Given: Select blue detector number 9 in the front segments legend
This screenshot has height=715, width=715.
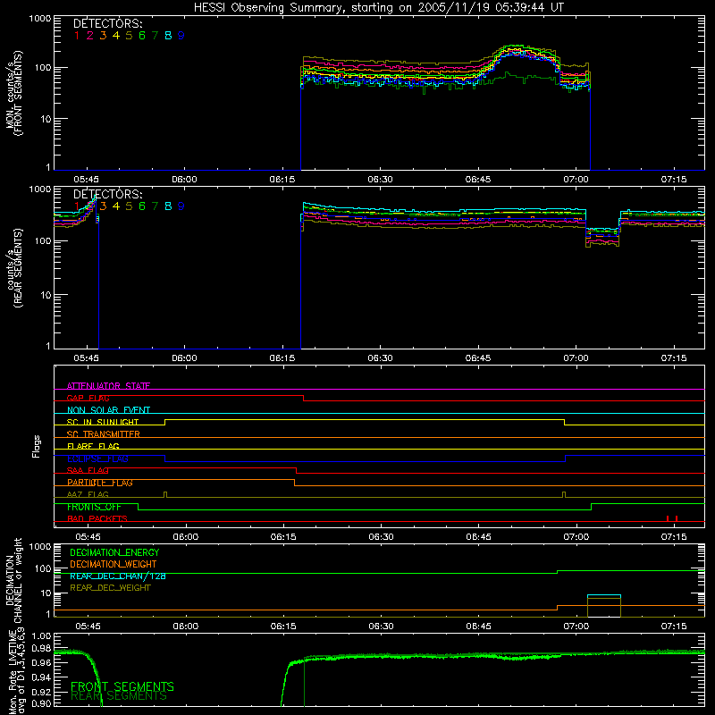Looking at the screenshot, I should [x=181, y=36].
